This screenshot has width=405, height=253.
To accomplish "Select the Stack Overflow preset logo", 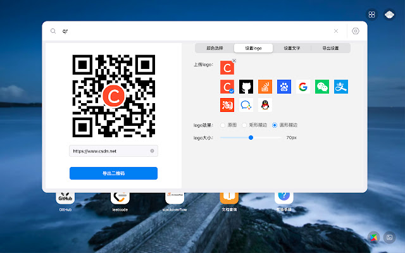I will click(265, 87).
